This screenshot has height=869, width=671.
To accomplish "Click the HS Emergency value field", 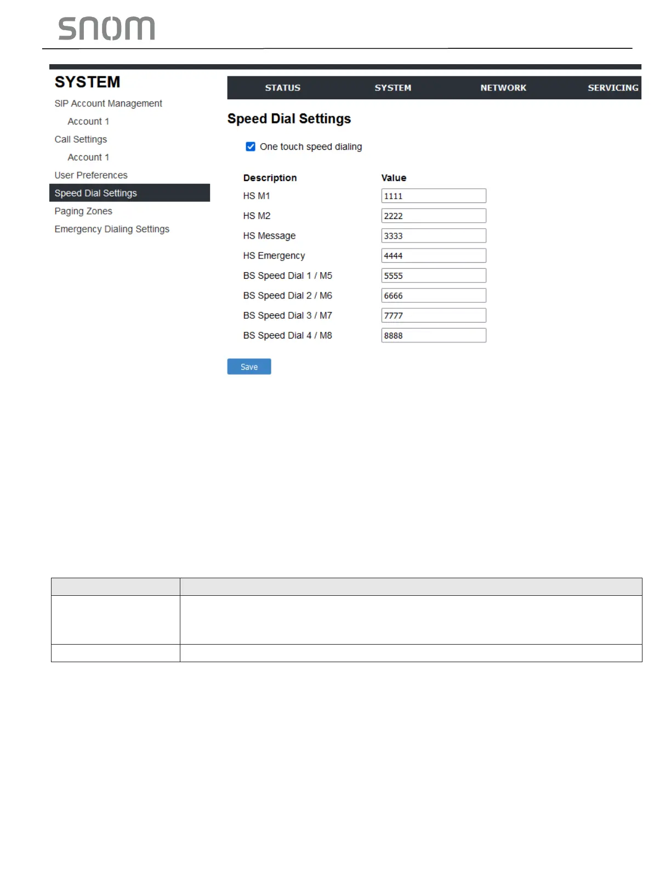I will tap(434, 256).
